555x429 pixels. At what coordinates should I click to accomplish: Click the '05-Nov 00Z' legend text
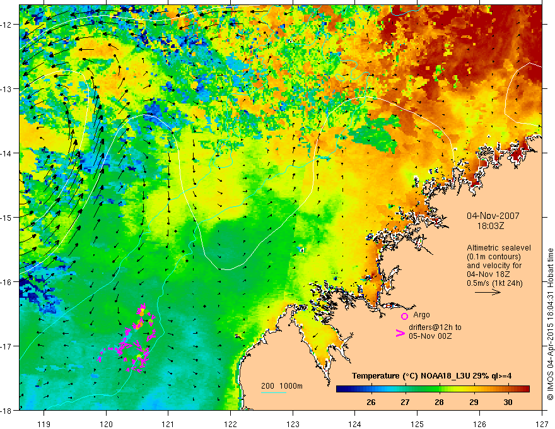430,336
